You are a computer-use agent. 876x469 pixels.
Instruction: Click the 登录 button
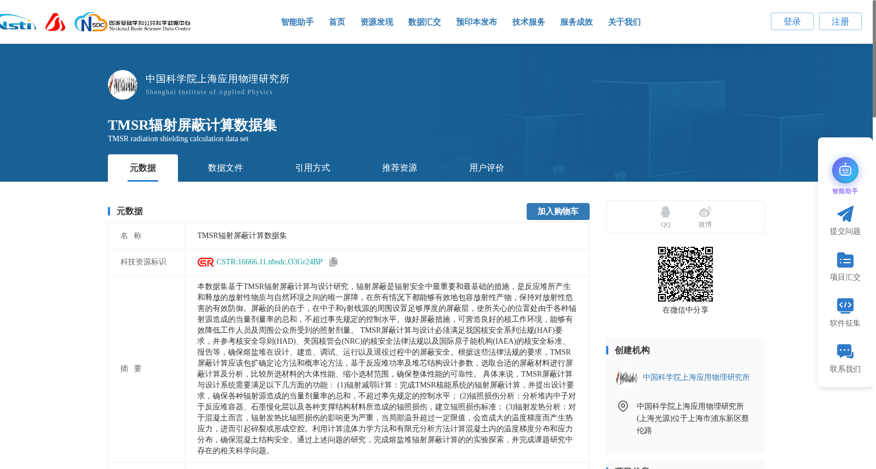click(792, 21)
